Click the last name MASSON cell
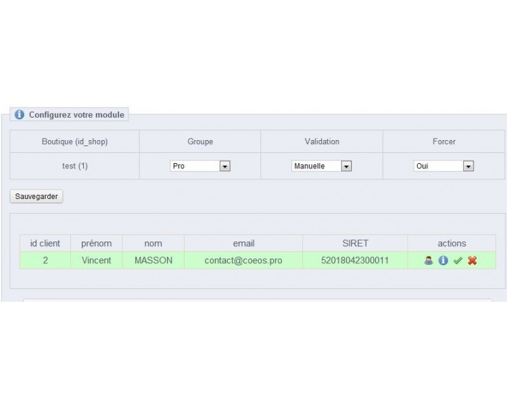The width and height of the screenshot is (507, 406). click(x=153, y=261)
